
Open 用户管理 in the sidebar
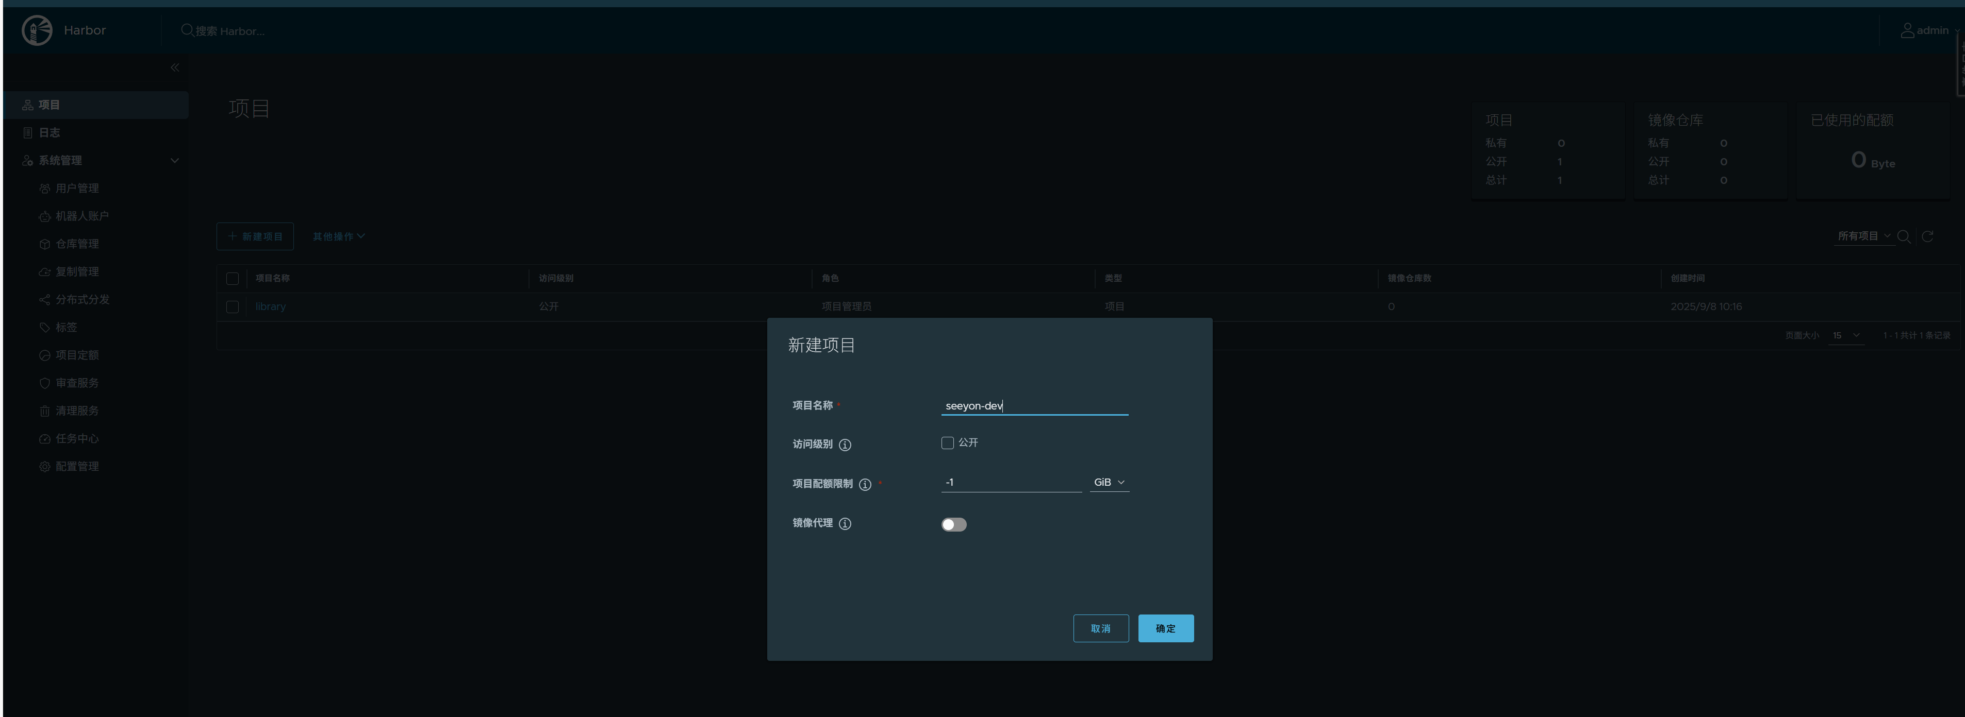click(x=77, y=188)
